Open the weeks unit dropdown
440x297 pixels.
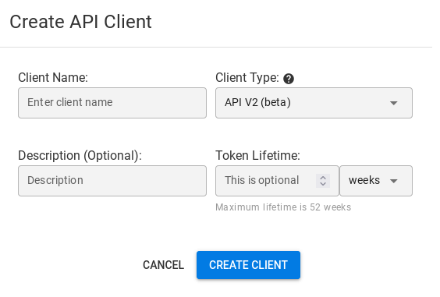point(376,181)
